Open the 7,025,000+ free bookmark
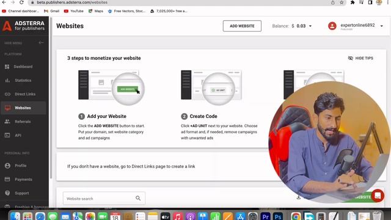The height and width of the screenshot is (220, 391). 169,11
